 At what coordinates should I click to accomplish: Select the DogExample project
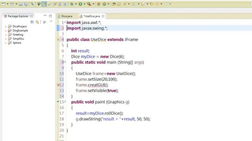[x=20, y=31]
